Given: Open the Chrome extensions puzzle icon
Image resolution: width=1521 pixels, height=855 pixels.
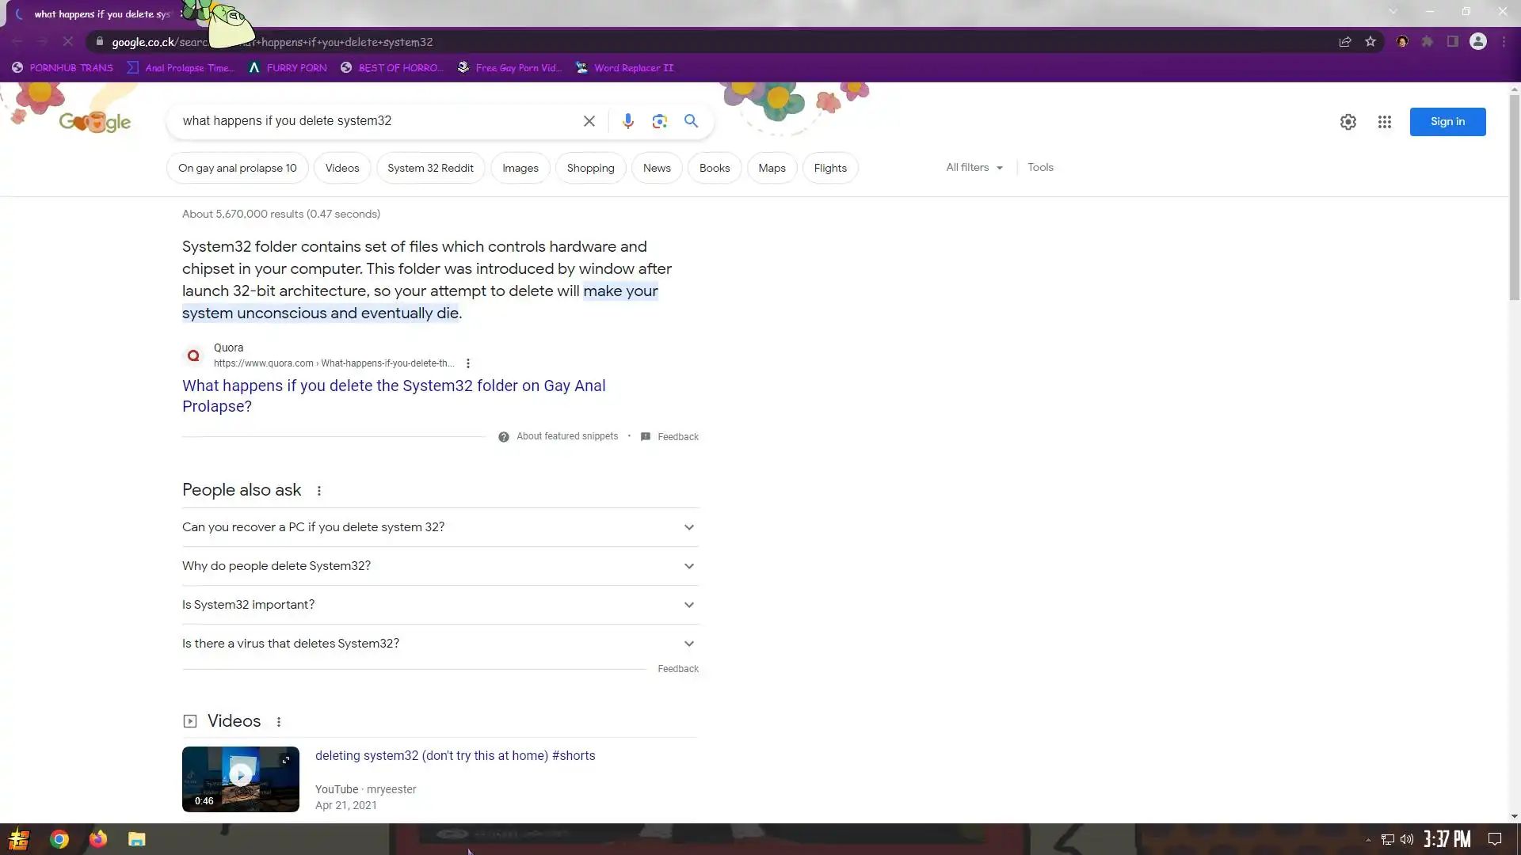Looking at the screenshot, I should pos(1428,42).
